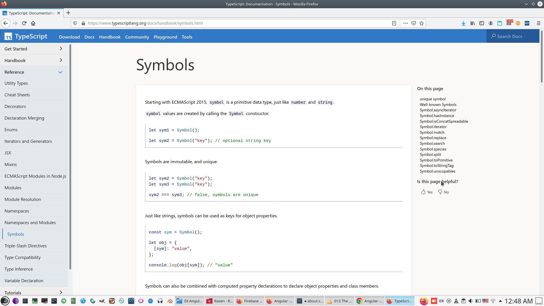Click the home page icon
This screenshot has width=544, height=306.
point(33,23)
